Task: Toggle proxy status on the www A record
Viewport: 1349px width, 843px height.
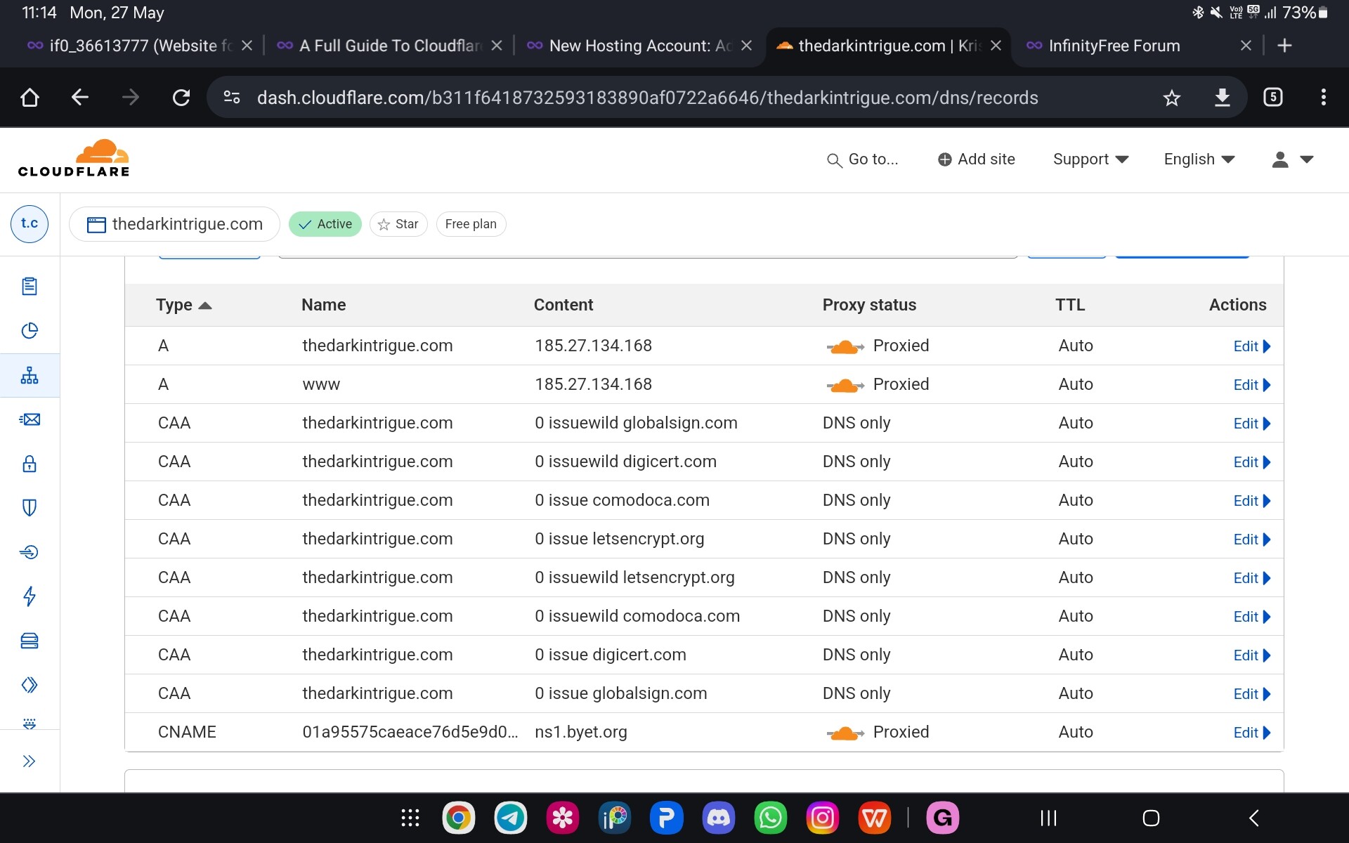Action: pyautogui.click(x=845, y=384)
